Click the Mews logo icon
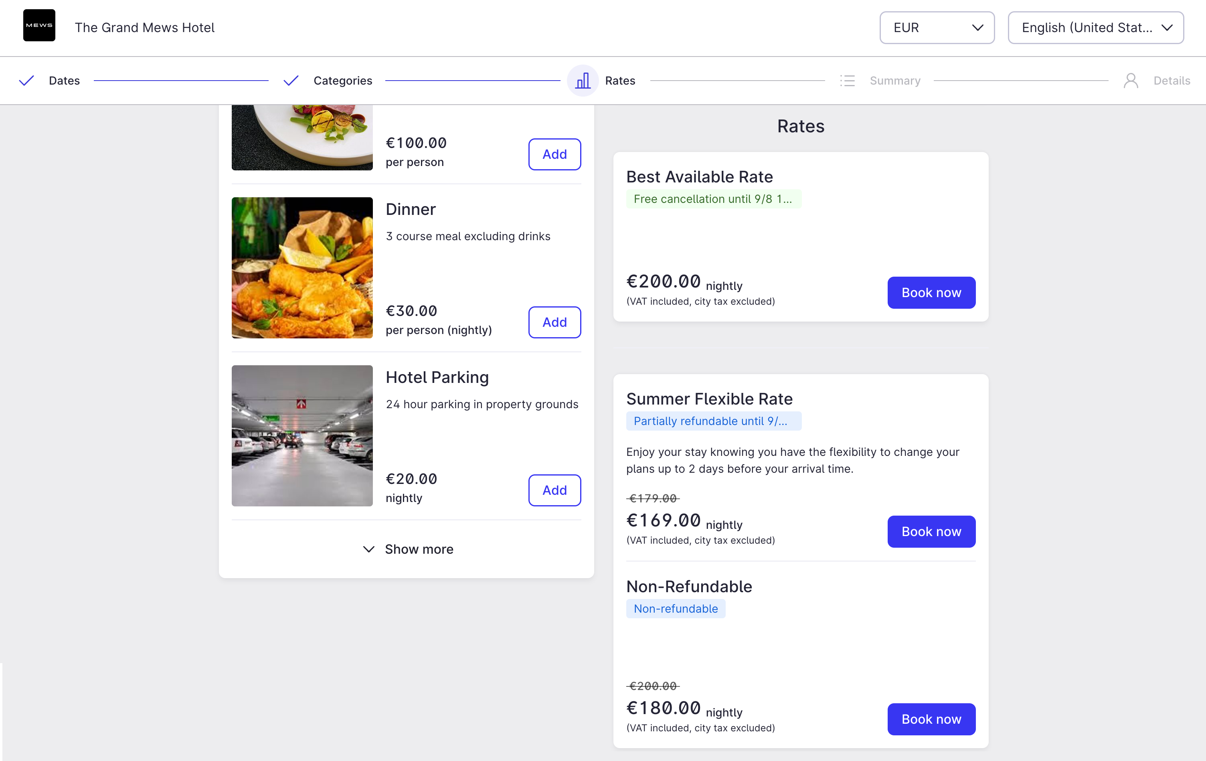This screenshot has width=1206, height=761. pos(39,26)
